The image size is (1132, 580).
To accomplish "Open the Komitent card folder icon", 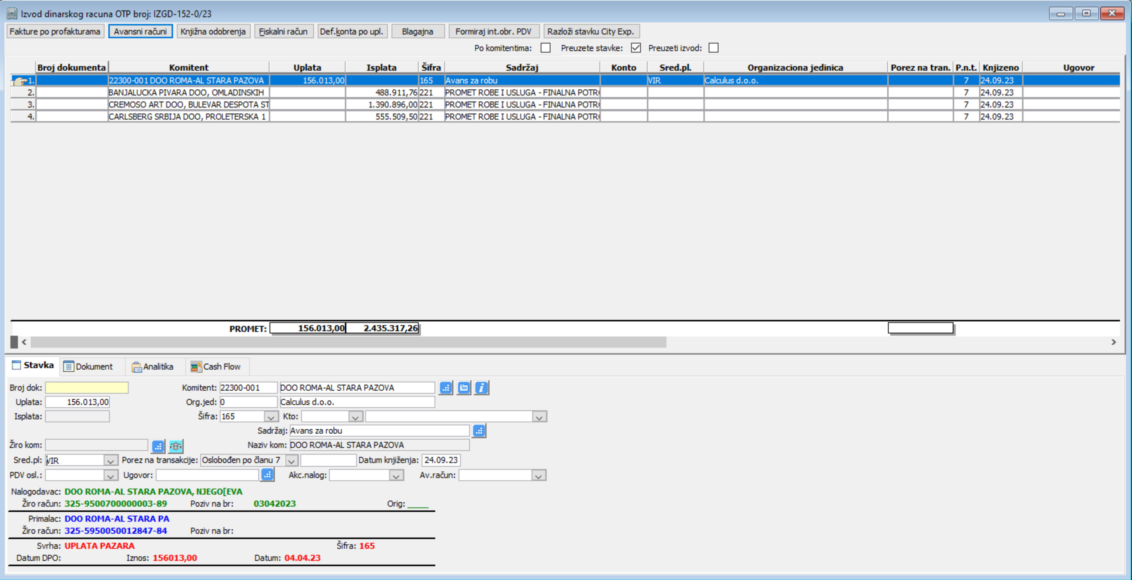I will tap(464, 388).
